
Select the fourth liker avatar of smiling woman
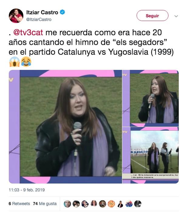(x=94, y=204)
